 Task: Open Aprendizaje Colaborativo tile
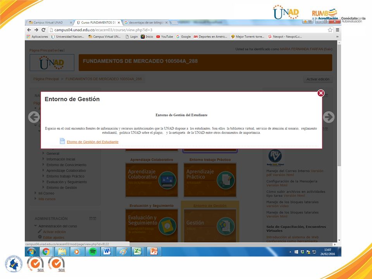(152, 180)
